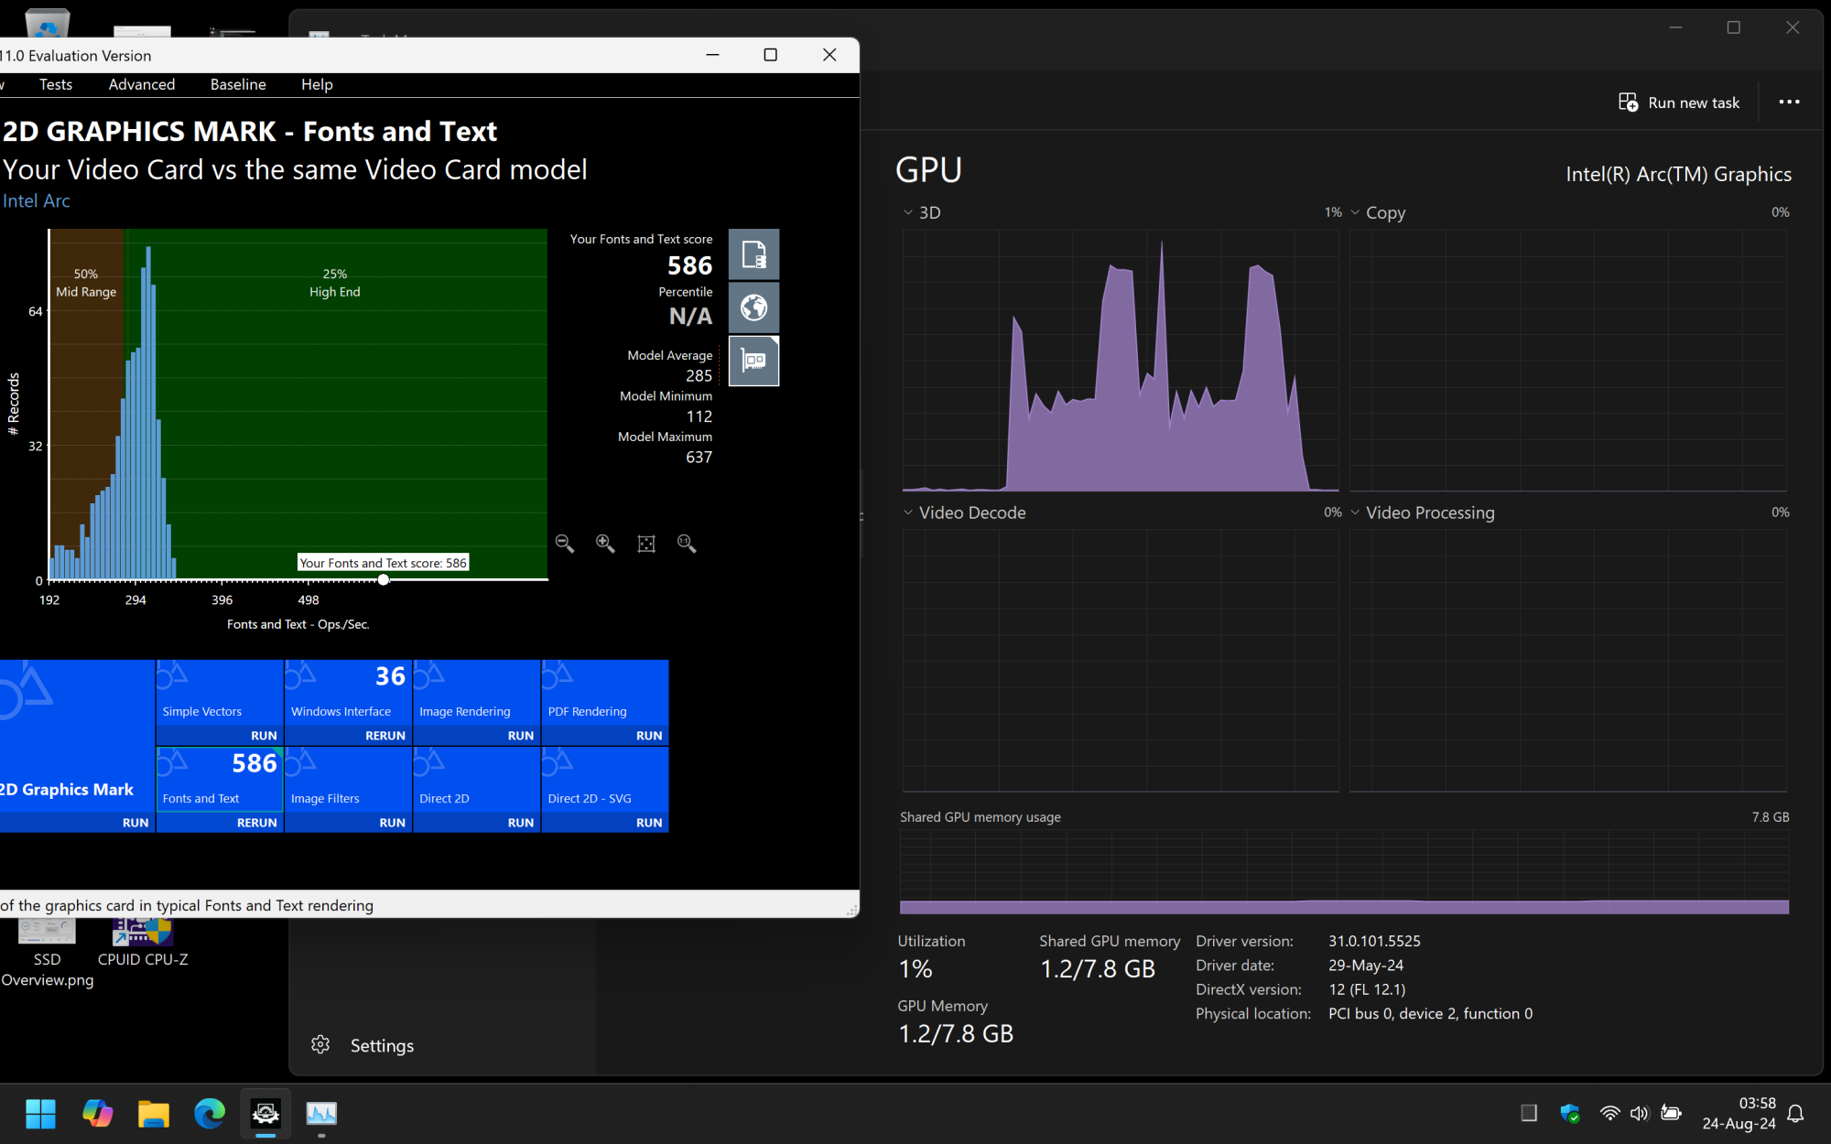The image size is (1831, 1144).
Task: Open the Task Manager more options menu
Action: pyautogui.click(x=1789, y=103)
